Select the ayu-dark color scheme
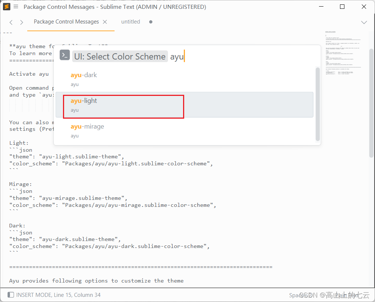The height and width of the screenshot is (302, 375). [x=185, y=79]
